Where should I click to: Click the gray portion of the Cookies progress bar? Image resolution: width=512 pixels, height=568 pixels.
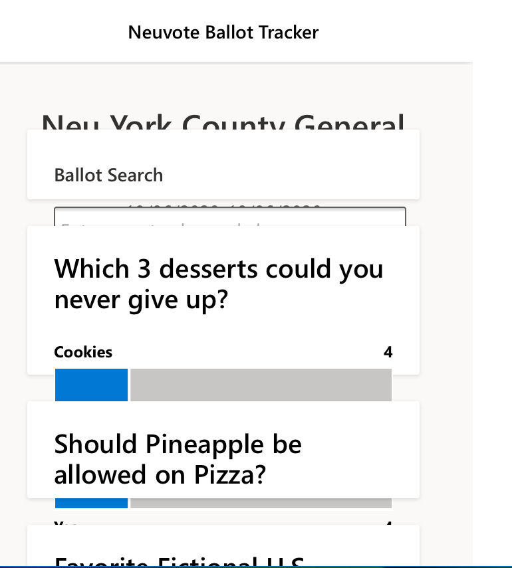tap(259, 385)
